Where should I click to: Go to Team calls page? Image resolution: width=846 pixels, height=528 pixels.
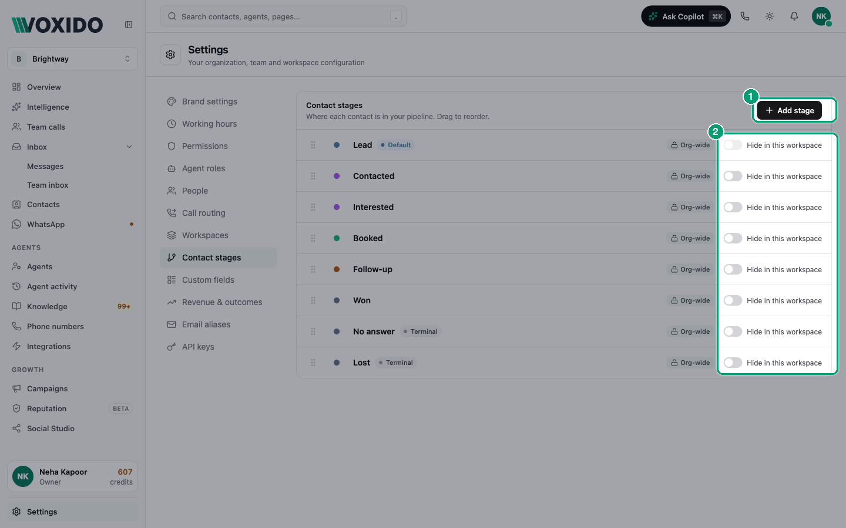click(72, 127)
